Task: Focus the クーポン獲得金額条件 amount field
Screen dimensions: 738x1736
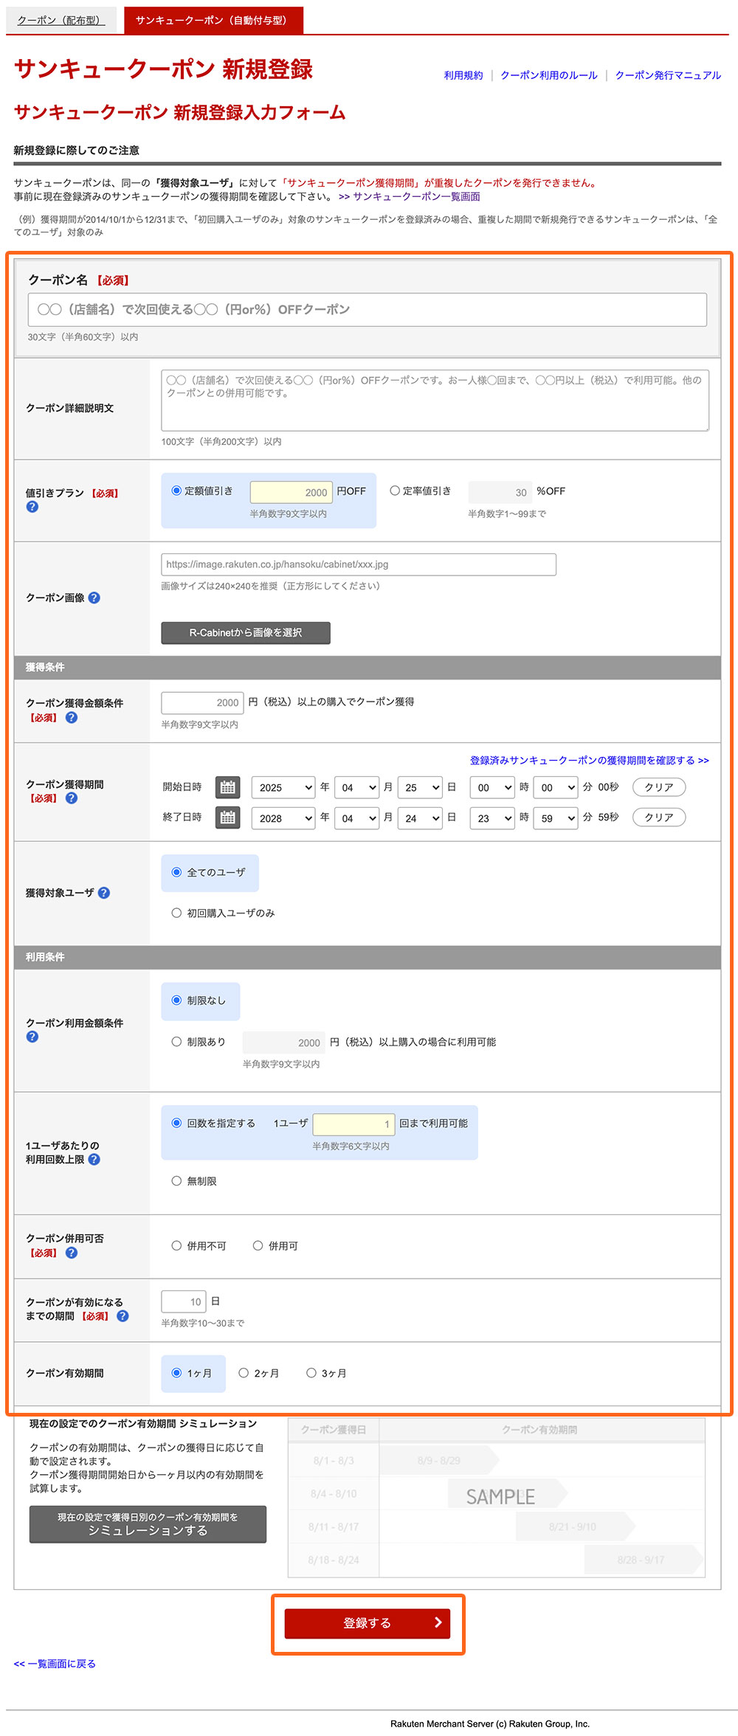Action: (202, 703)
